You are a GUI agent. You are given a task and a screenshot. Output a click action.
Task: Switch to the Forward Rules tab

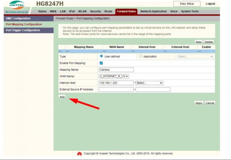(126, 12)
